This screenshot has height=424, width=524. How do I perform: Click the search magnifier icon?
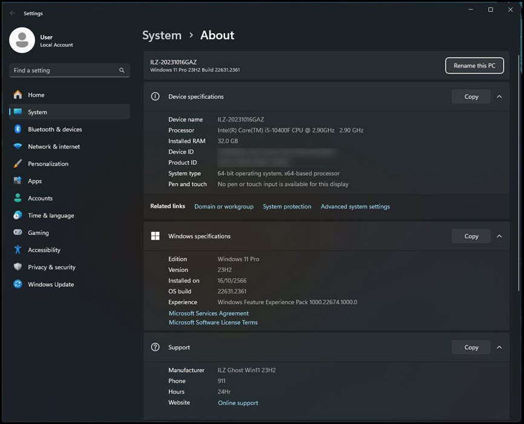click(x=122, y=71)
